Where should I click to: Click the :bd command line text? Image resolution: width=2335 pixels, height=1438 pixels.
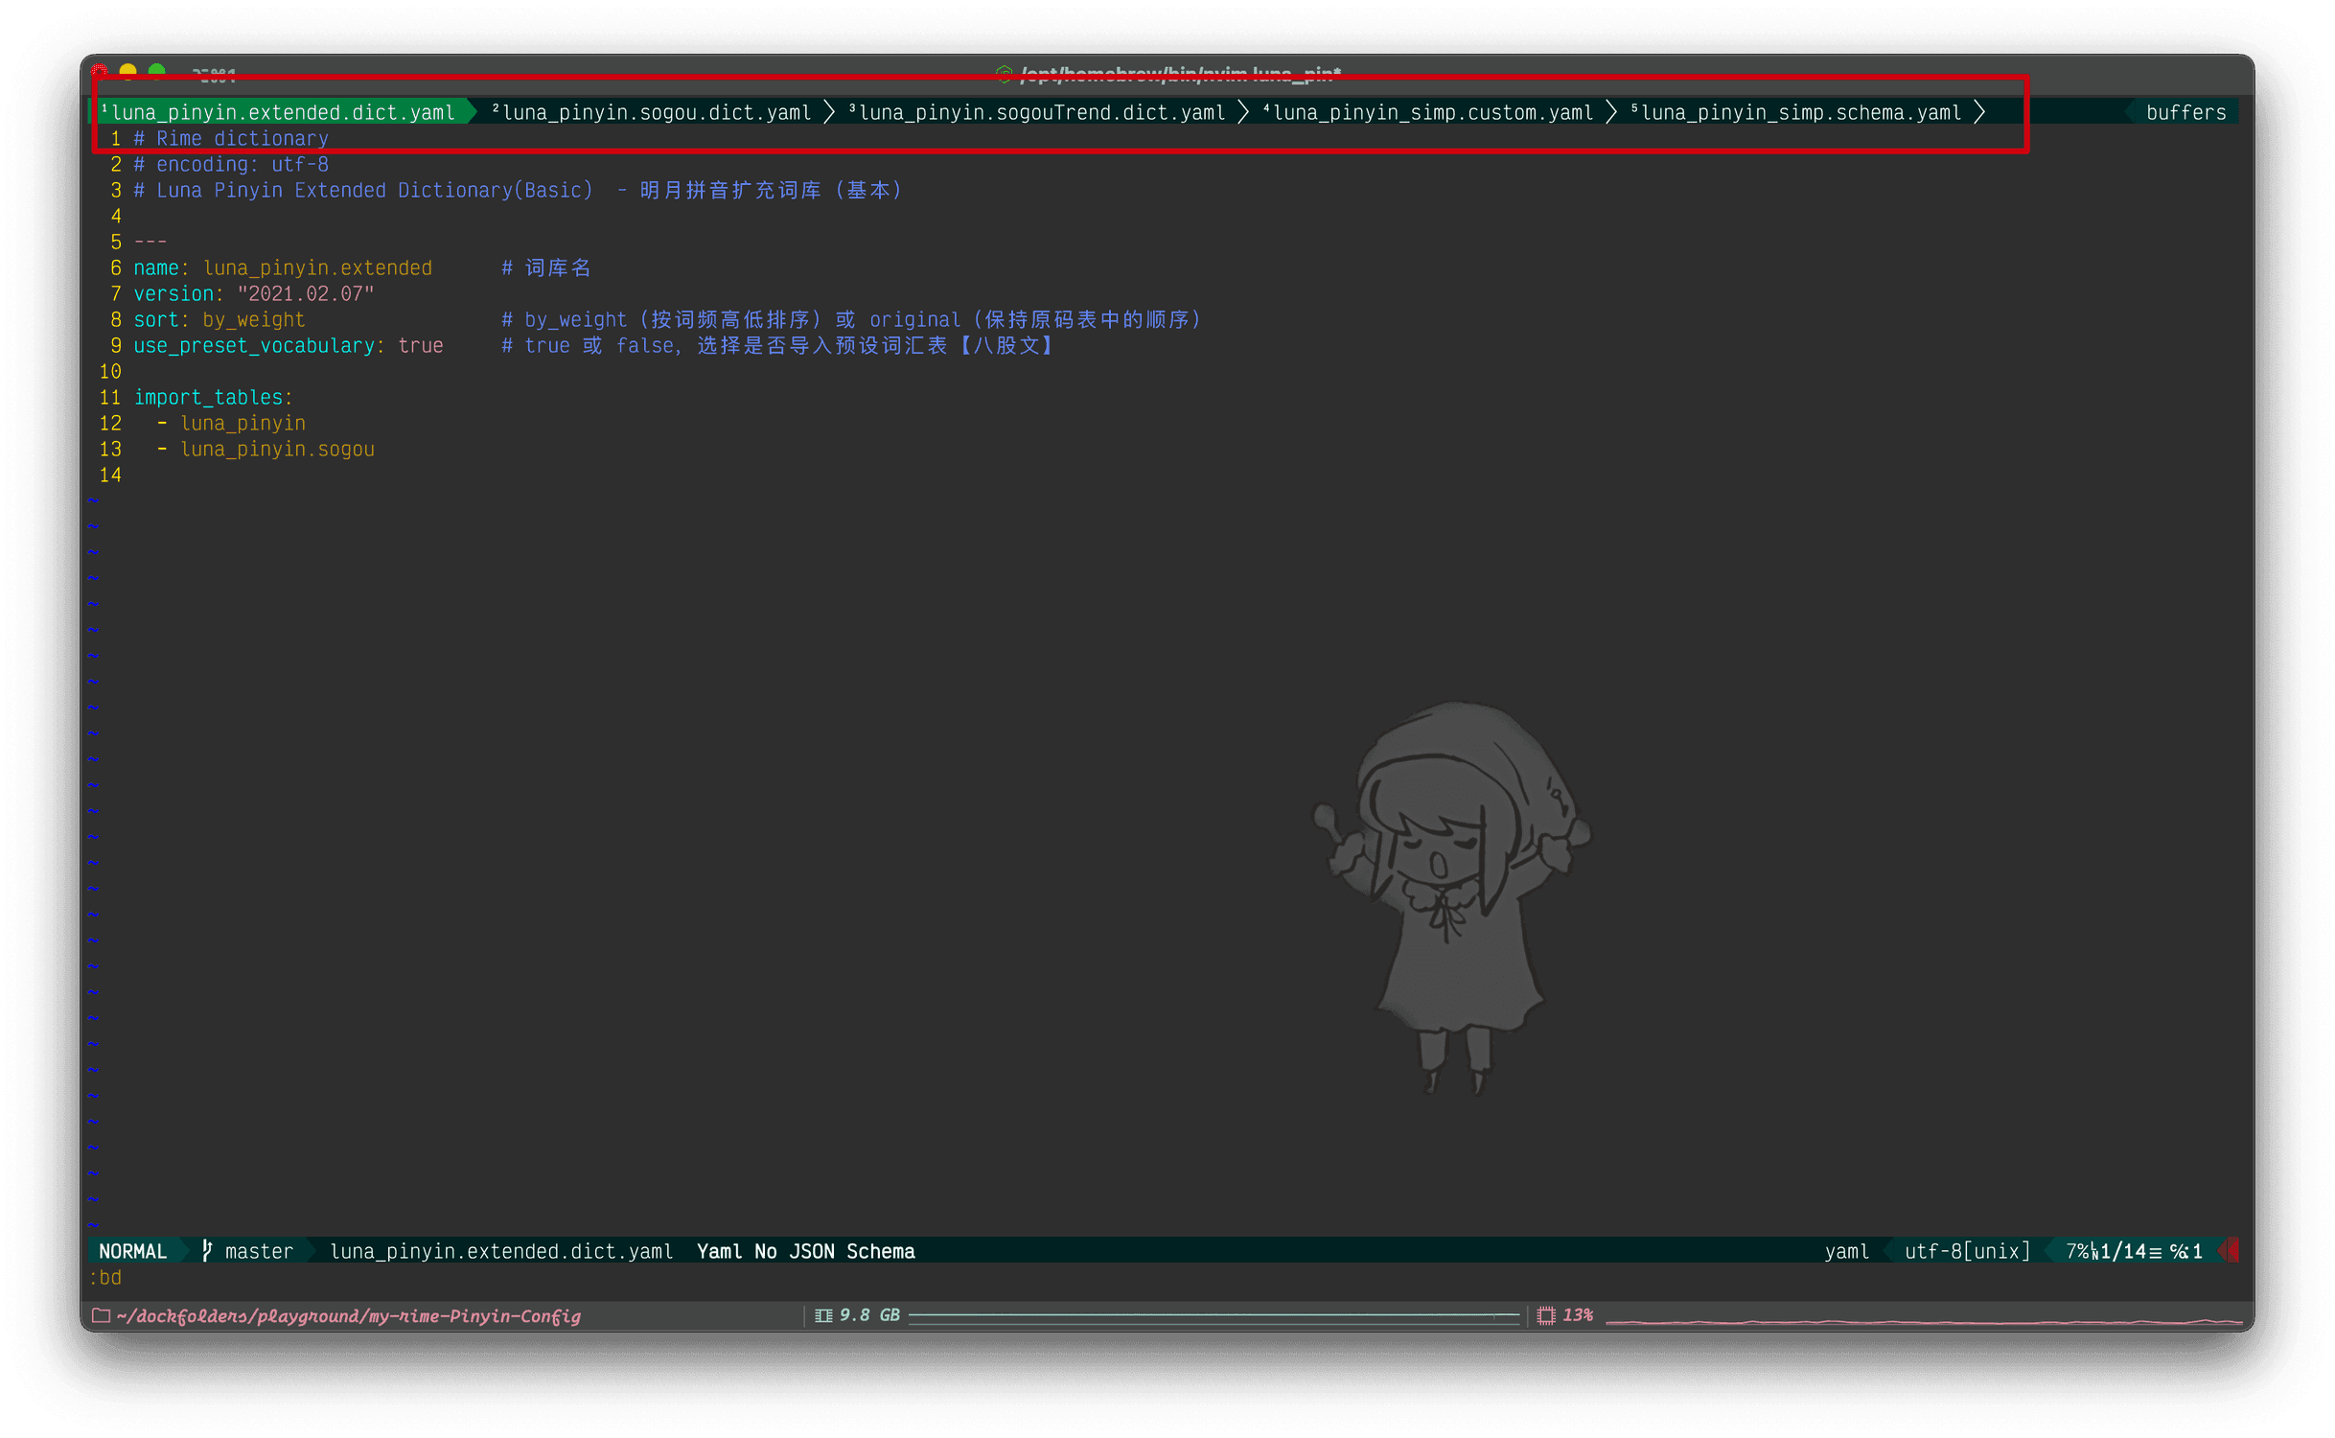click(x=106, y=1277)
